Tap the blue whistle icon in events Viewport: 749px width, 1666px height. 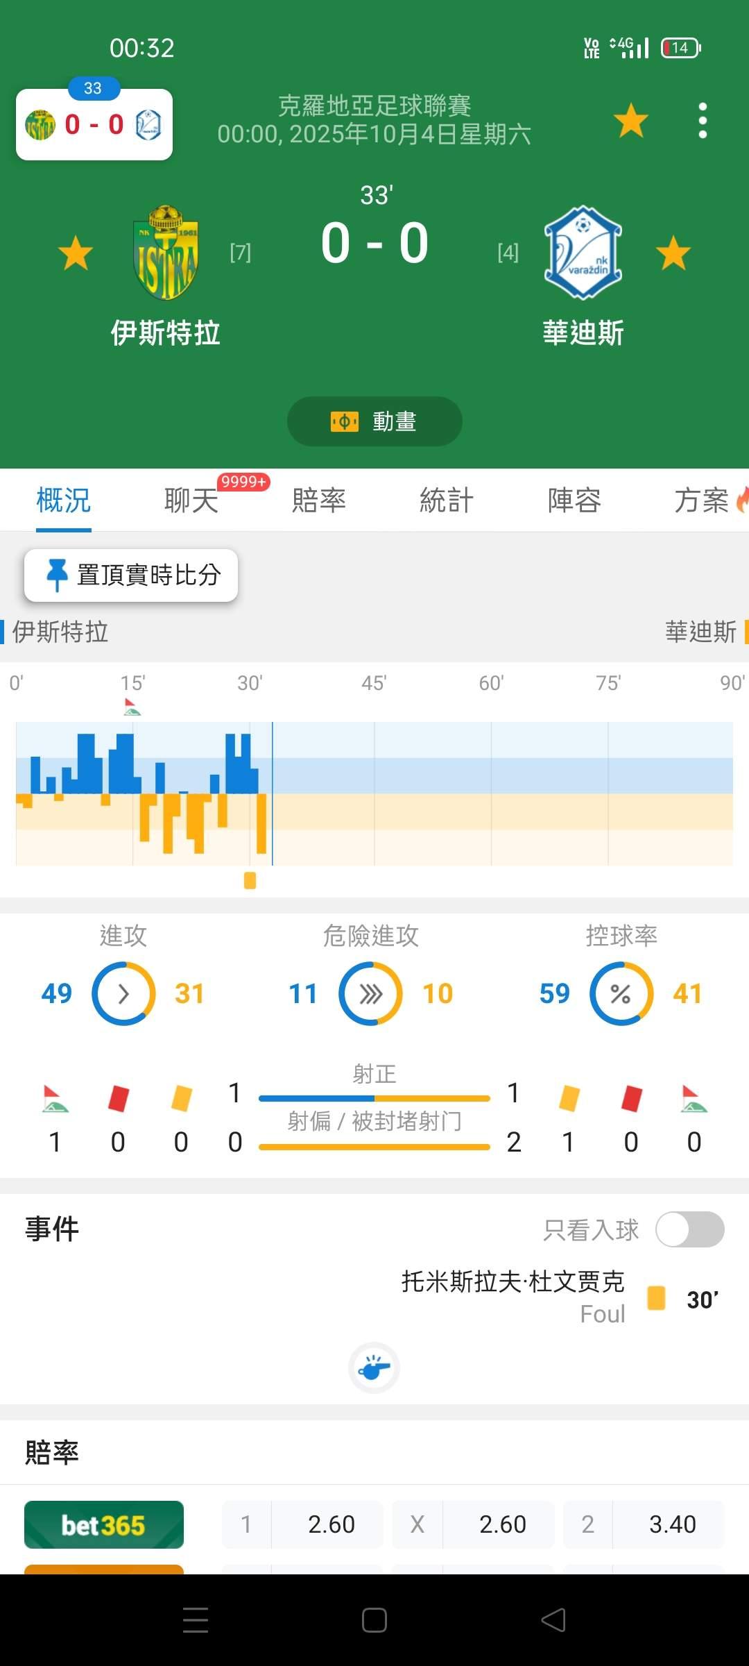pyautogui.click(x=374, y=1368)
